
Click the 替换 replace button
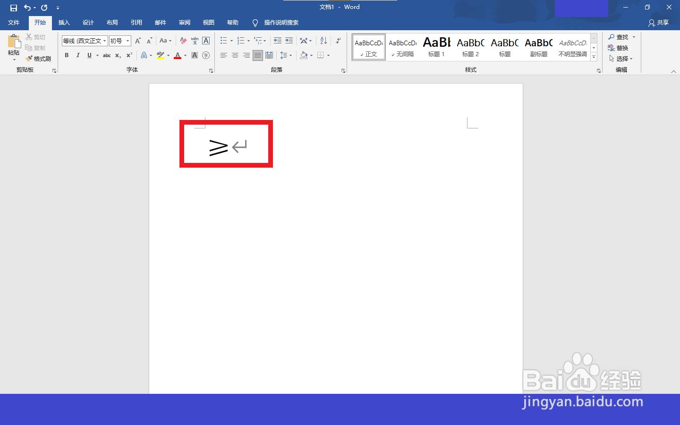pos(618,48)
